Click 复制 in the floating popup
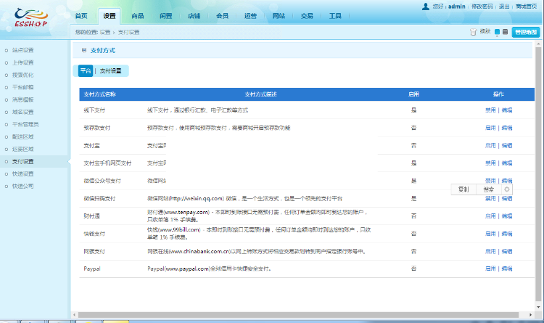Screen dimensions: 544x323 click(463, 189)
